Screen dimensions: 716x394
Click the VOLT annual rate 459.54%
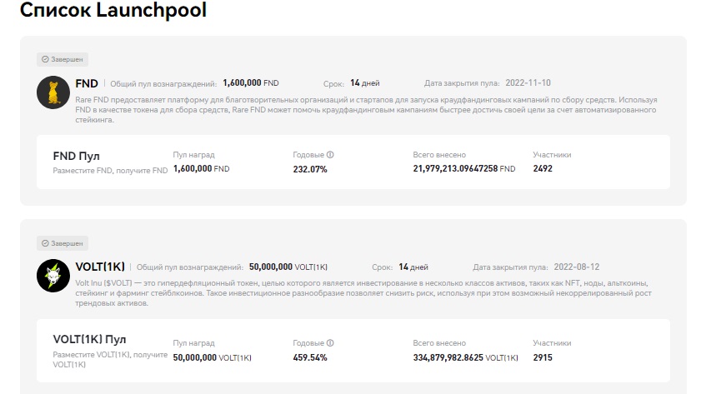(310, 357)
